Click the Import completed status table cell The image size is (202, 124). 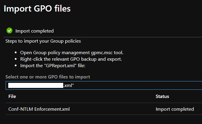pyautogui.click(x=175, y=109)
